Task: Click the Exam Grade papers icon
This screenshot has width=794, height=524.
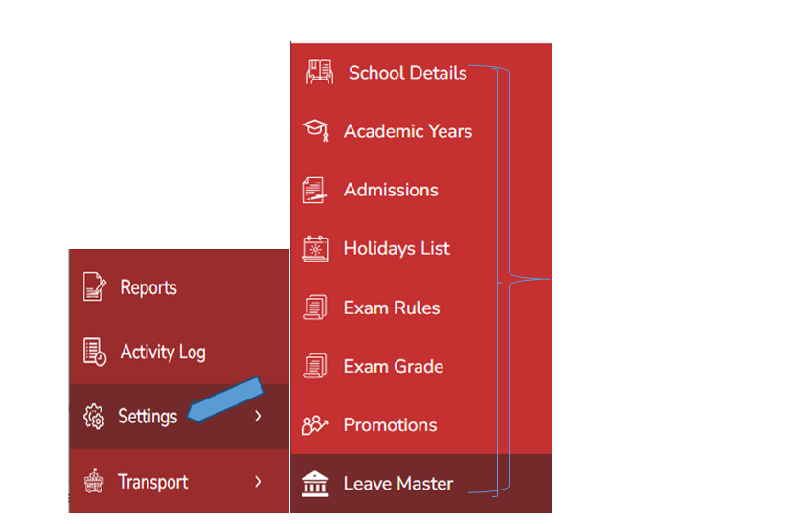Action: [x=315, y=366]
